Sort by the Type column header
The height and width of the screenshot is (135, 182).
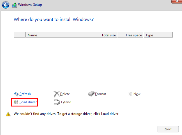click(x=158, y=35)
